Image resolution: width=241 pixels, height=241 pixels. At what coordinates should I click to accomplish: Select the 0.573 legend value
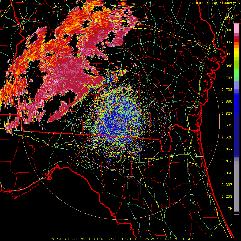(227, 125)
